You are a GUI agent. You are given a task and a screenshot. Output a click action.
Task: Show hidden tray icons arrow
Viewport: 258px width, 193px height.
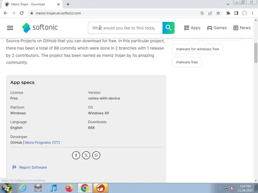(220, 188)
